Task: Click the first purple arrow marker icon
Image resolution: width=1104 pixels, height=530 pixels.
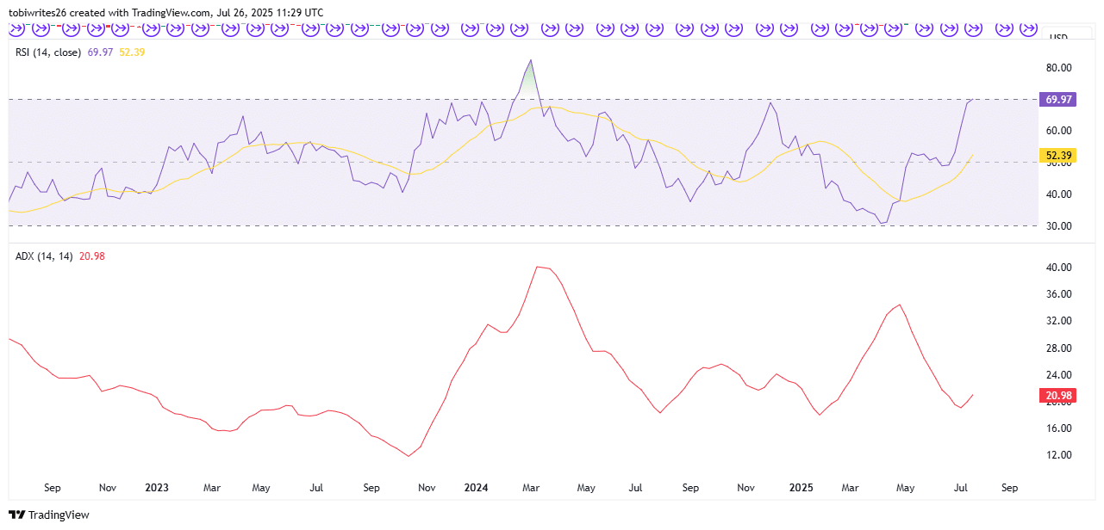Action: point(16,28)
